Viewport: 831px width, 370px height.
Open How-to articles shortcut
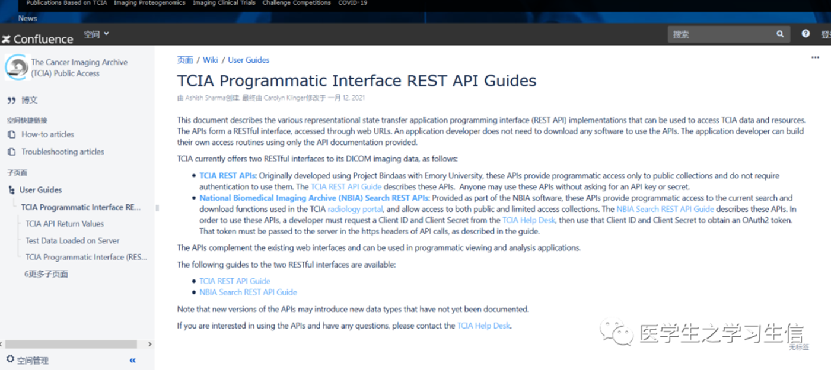pos(47,134)
